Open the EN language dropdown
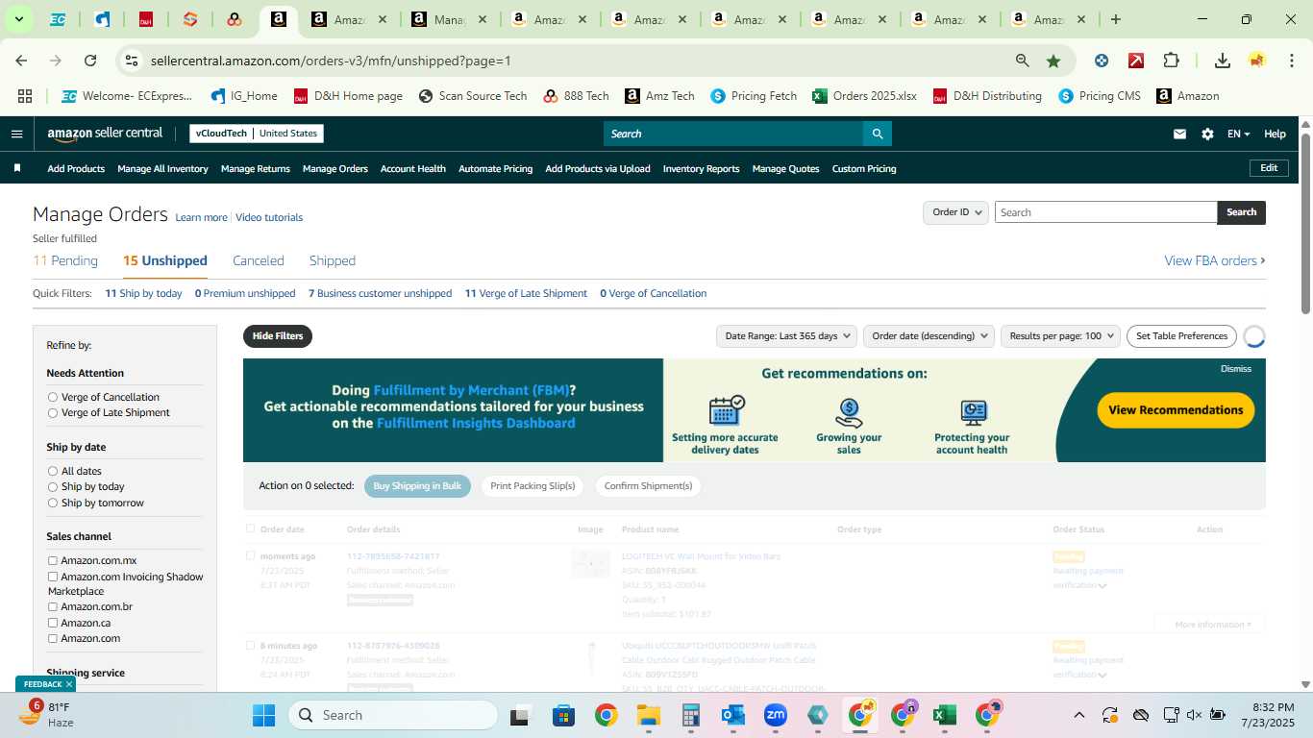This screenshot has width=1313, height=738. [1239, 135]
